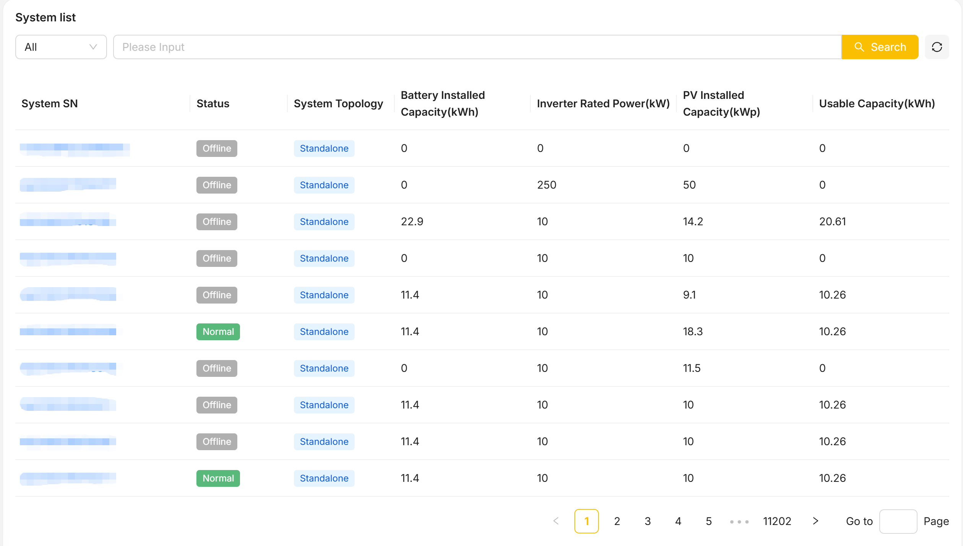Click the Go to page number field
The image size is (963, 546).
(x=898, y=521)
